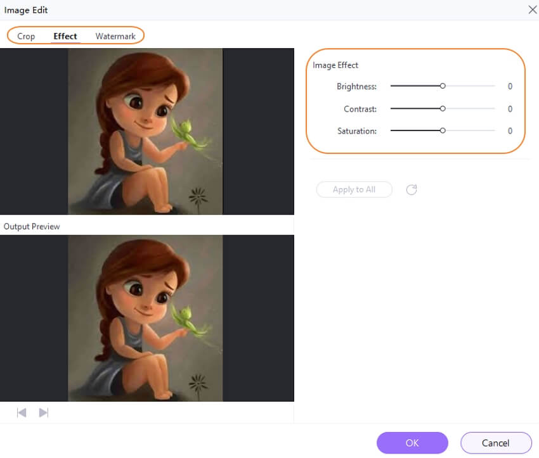Switch to the Crop tab
This screenshot has width=539, height=458.
(26, 36)
